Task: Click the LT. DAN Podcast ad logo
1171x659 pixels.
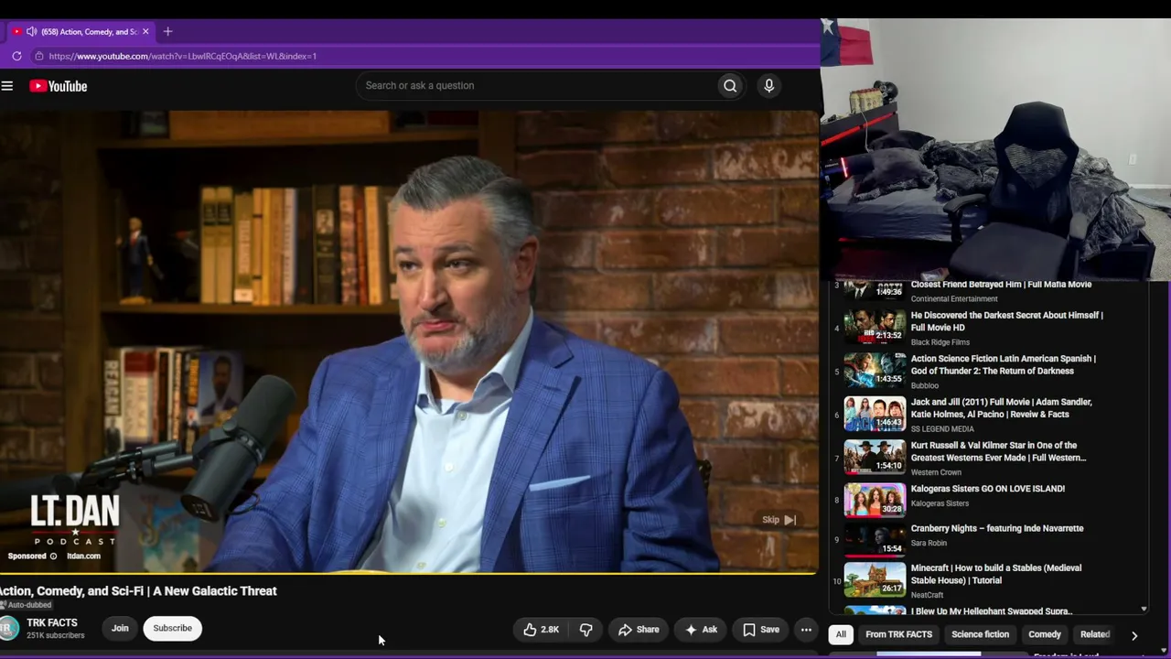Action: tap(75, 520)
